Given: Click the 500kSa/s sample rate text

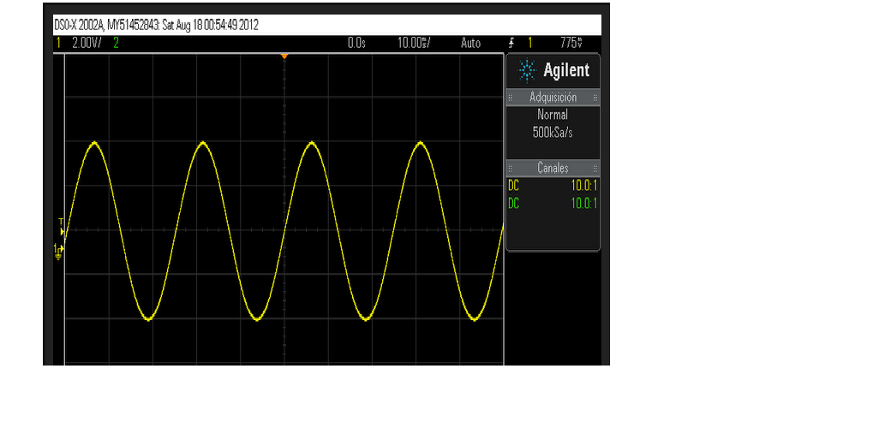Looking at the screenshot, I should click(553, 133).
